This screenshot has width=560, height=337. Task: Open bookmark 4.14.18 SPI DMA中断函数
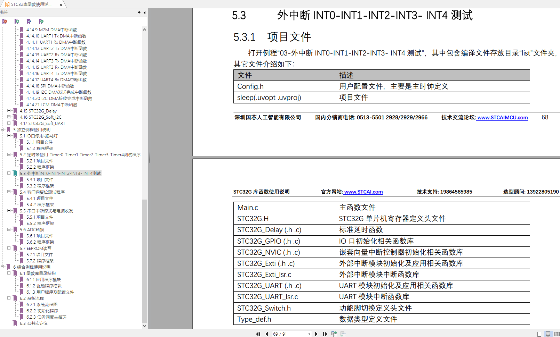pyautogui.click(x=50, y=86)
